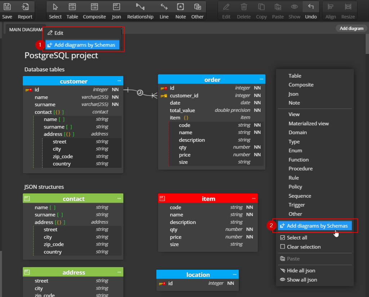Activate the Select pointer tool
369x297 pixels.
click(x=55, y=11)
